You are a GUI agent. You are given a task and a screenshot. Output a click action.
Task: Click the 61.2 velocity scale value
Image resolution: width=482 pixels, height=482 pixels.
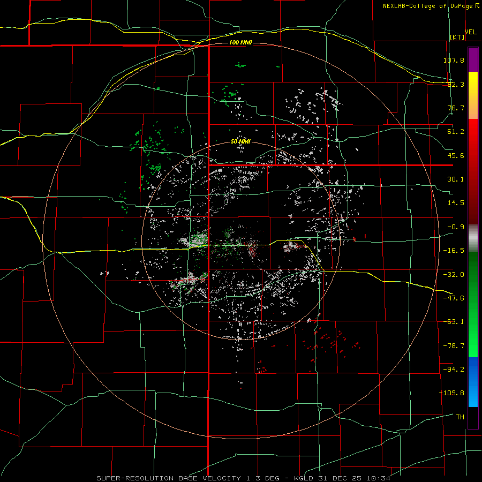coord(456,132)
